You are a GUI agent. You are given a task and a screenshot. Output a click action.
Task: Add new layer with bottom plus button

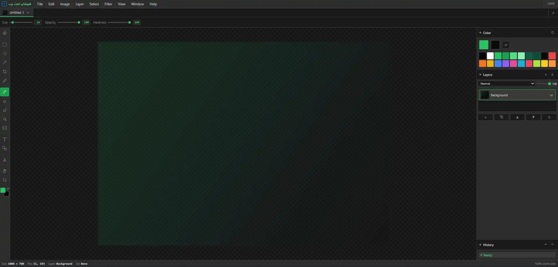coord(486,117)
